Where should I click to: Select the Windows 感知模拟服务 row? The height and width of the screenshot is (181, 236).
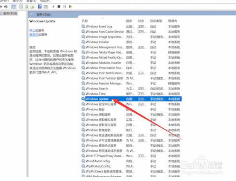tap(131, 120)
